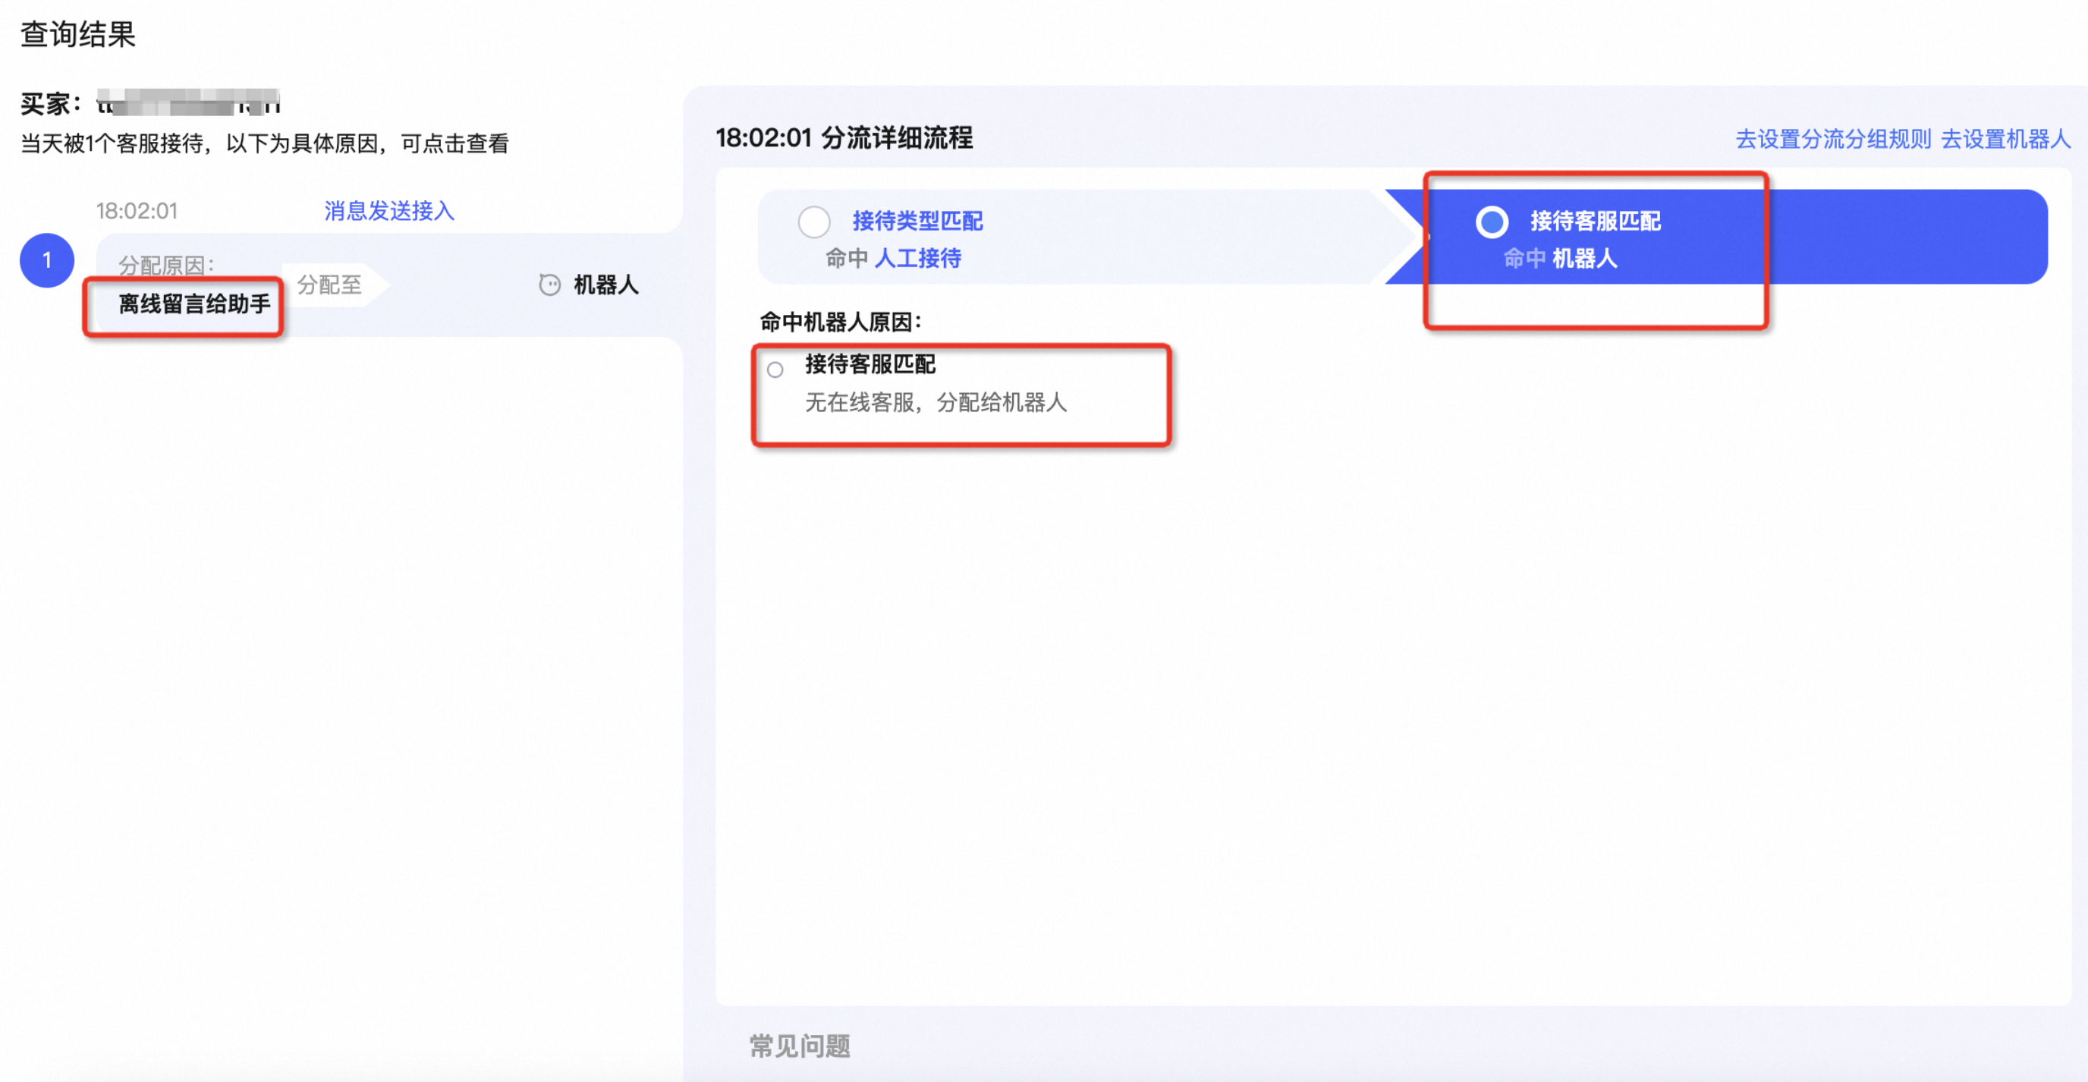Click the blurred buyer name next to 买家

pos(188,103)
